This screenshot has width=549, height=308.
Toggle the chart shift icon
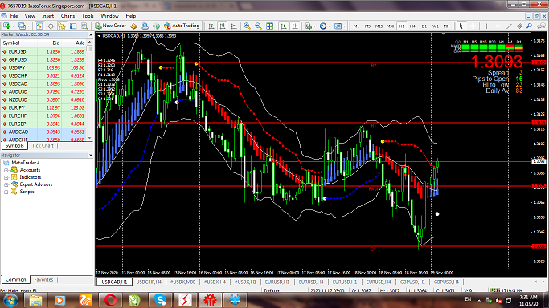pyautogui.click(x=295, y=26)
